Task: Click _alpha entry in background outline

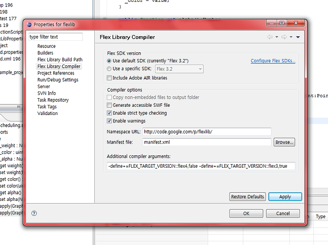Action: (11, 159)
